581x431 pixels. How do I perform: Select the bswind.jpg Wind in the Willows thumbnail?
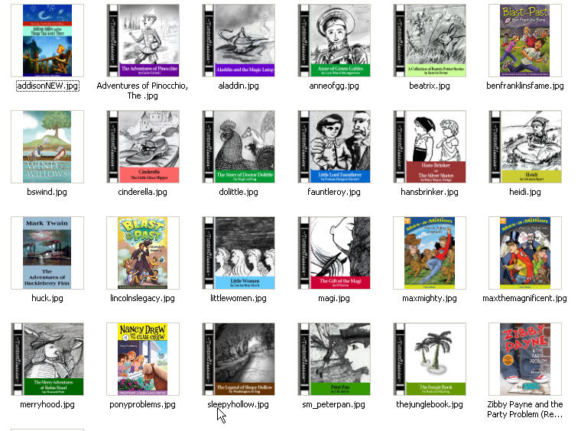(x=47, y=147)
